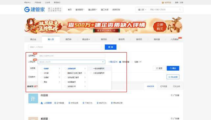
Task: Sort results by 历史业绩
Action: 176,86
